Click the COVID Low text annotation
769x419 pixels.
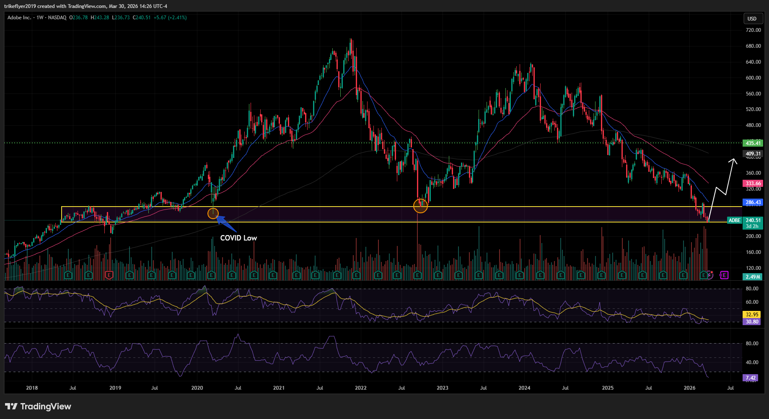238,238
